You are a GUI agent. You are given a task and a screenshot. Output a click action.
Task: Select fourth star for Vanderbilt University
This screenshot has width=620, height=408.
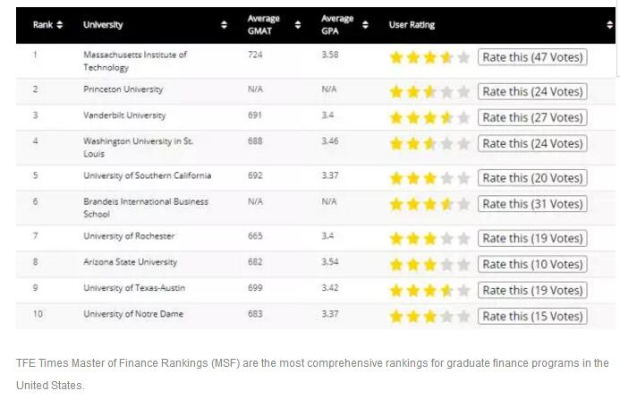[x=446, y=117]
